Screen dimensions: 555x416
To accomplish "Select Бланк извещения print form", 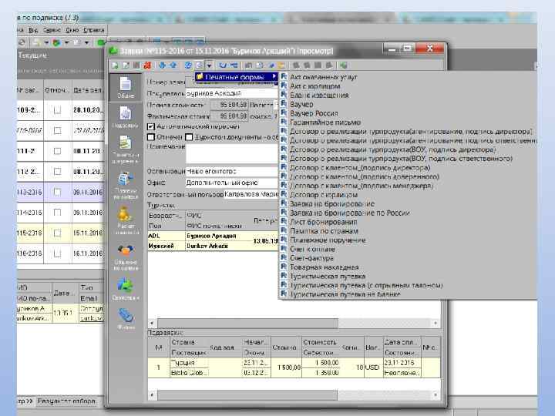I will click(319, 96).
